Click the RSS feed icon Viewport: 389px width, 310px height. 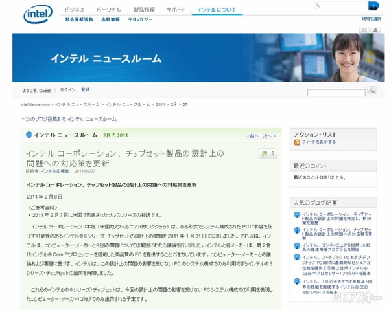297,142
